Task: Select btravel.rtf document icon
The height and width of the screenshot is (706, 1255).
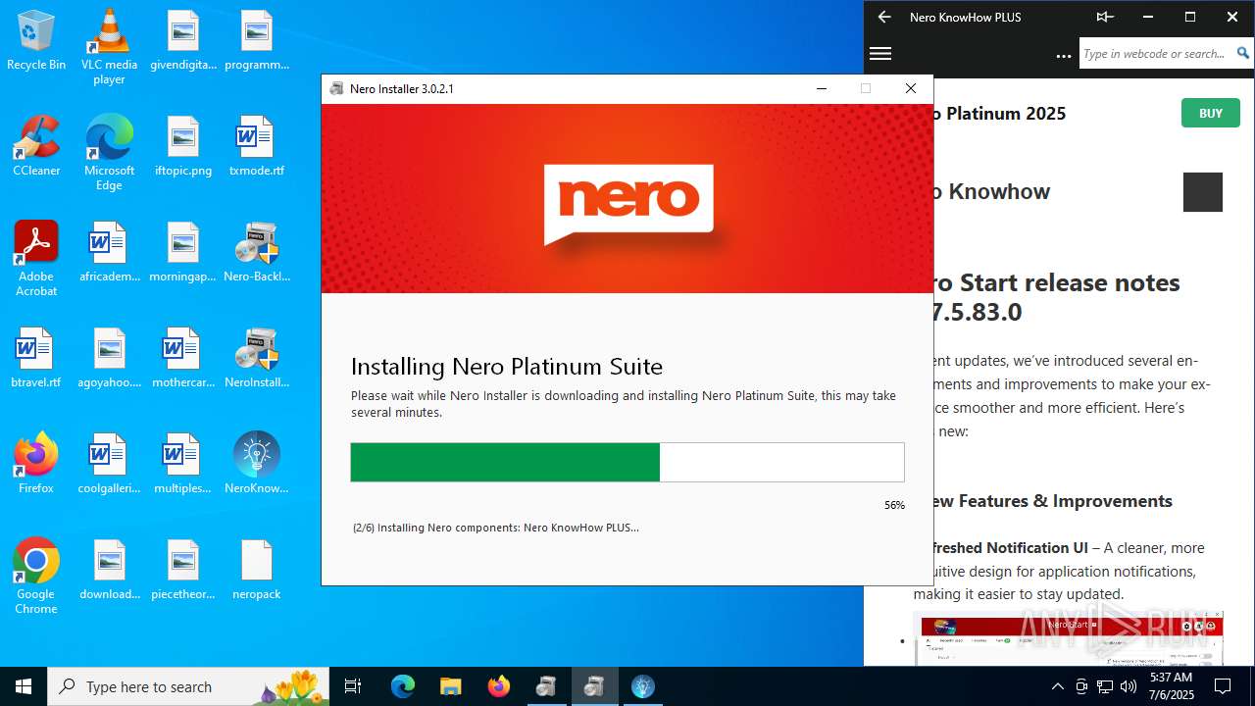Action: coord(36,357)
